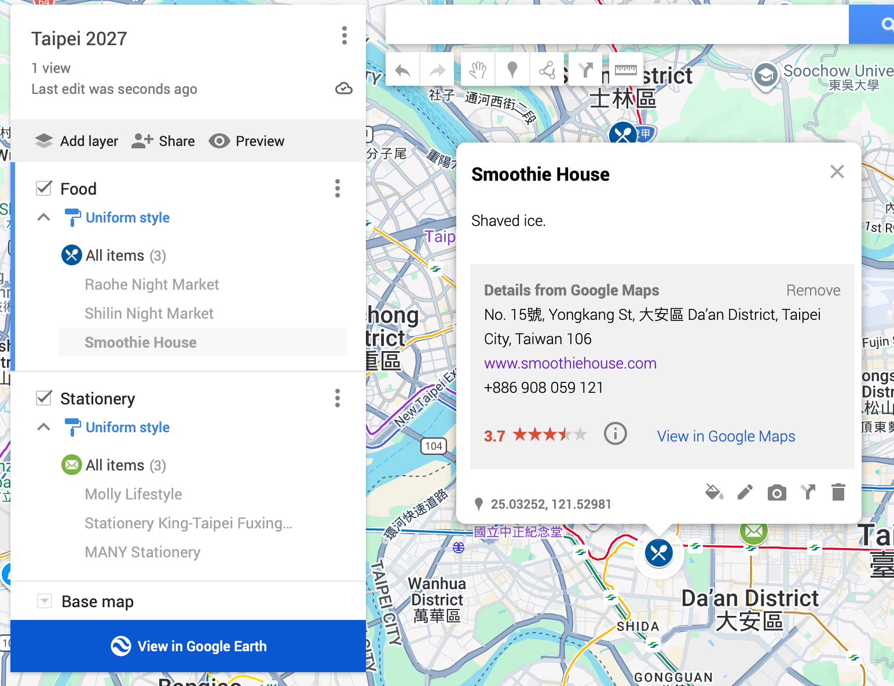Click the Soochow University map pin
The width and height of the screenshot is (894, 686).
(x=765, y=75)
